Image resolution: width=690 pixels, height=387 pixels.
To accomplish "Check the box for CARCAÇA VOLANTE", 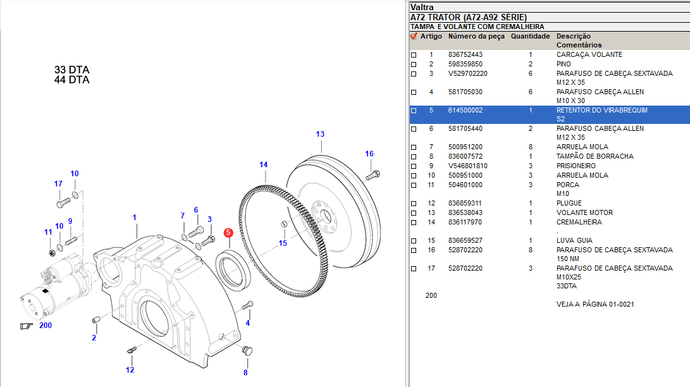I will click(414, 56).
